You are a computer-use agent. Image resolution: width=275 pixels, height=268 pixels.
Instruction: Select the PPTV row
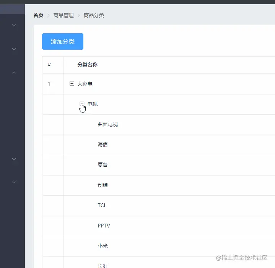(159, 226)
